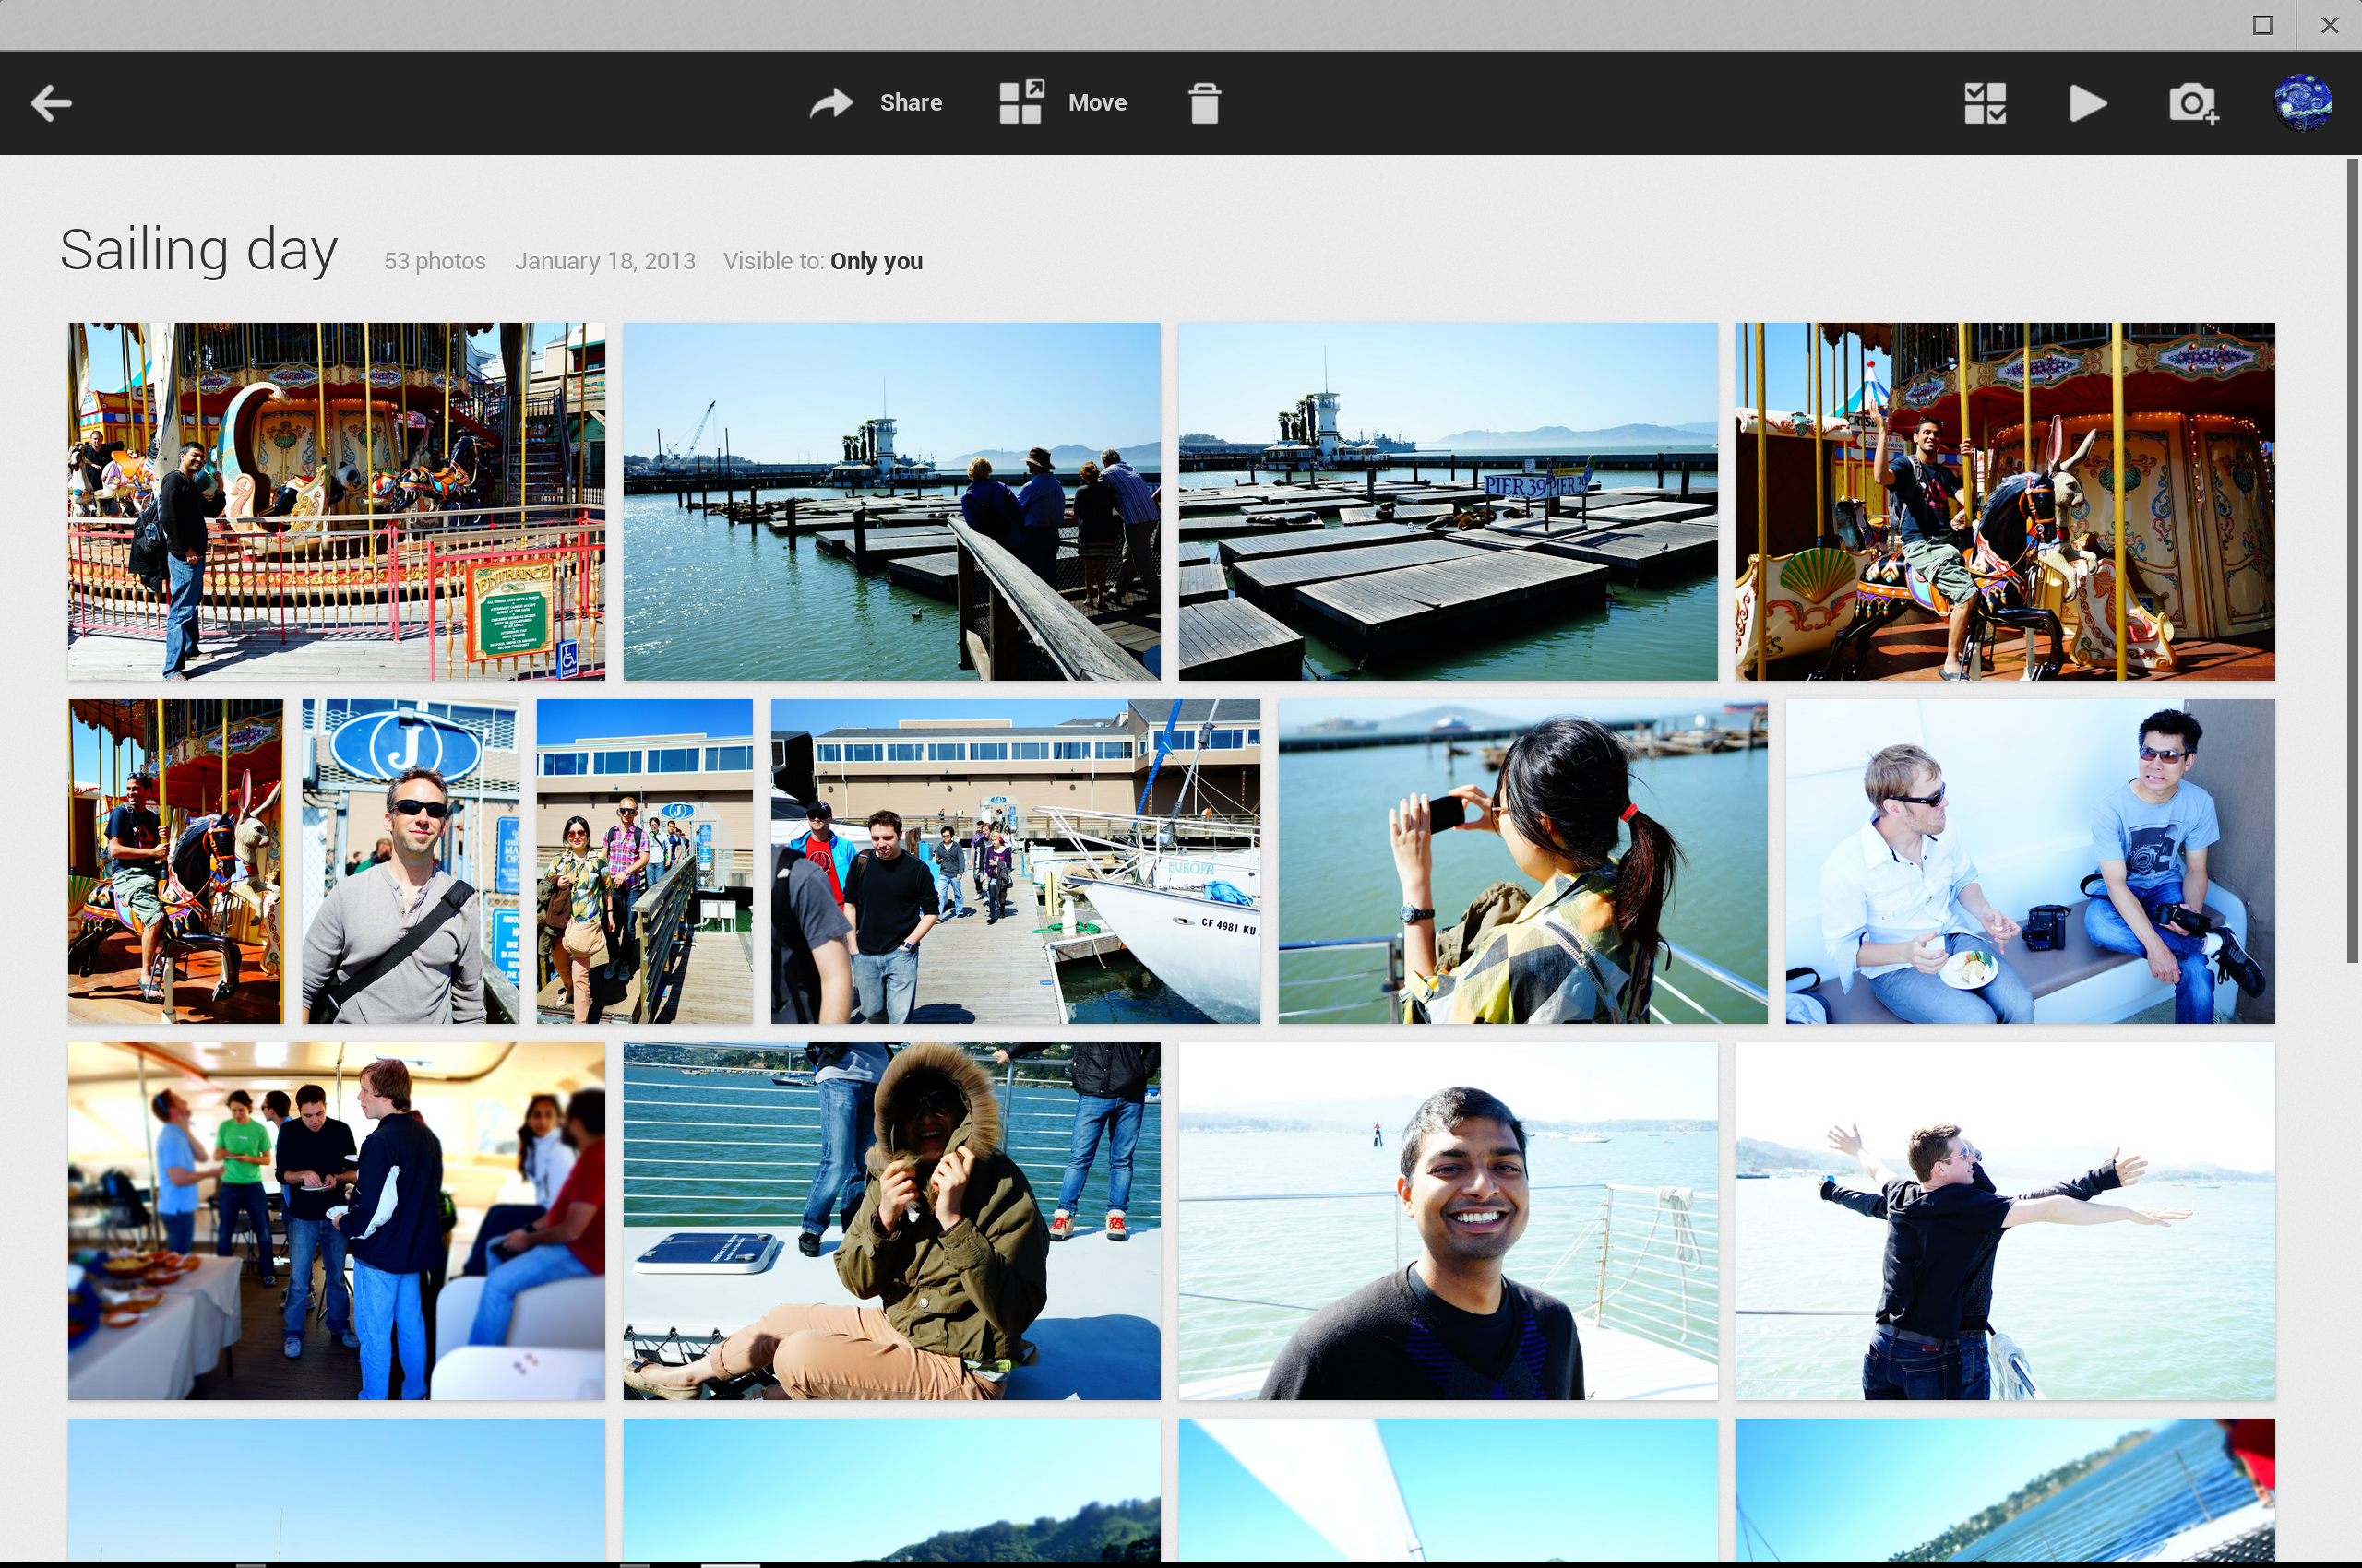Image resolution: width=2362 pixels, height=1568 pixels.
Task: Open photo of woman taking phone picture
Action: [1522, 861]
